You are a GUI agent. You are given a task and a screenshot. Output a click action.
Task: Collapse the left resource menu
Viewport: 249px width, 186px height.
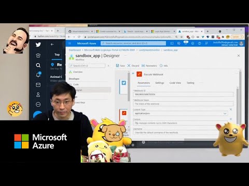point(108,66)
